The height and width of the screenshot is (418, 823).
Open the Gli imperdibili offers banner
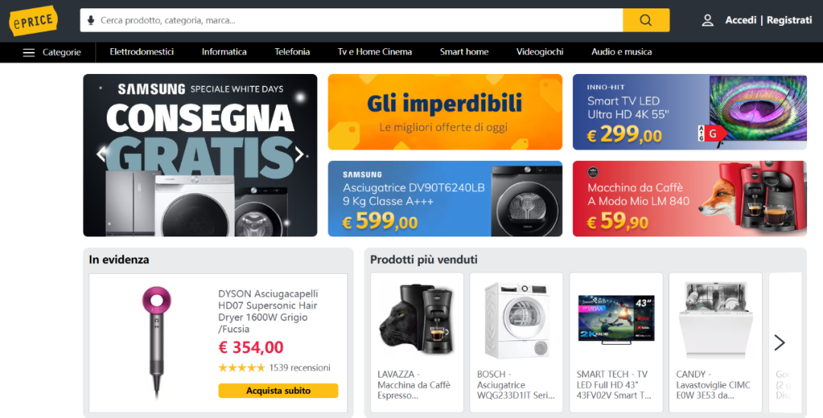pyautogui.click(x=445, y=112)
